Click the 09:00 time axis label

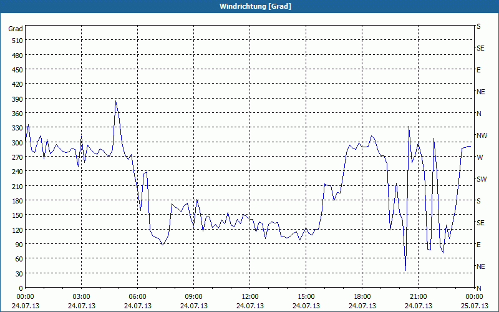(194, 297)
